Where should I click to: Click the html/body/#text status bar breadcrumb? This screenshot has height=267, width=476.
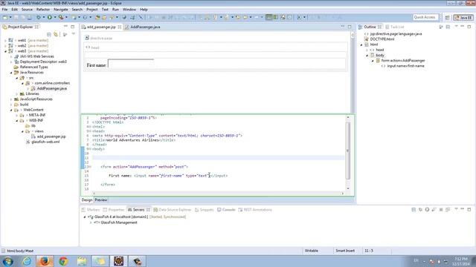pos(20,251)
